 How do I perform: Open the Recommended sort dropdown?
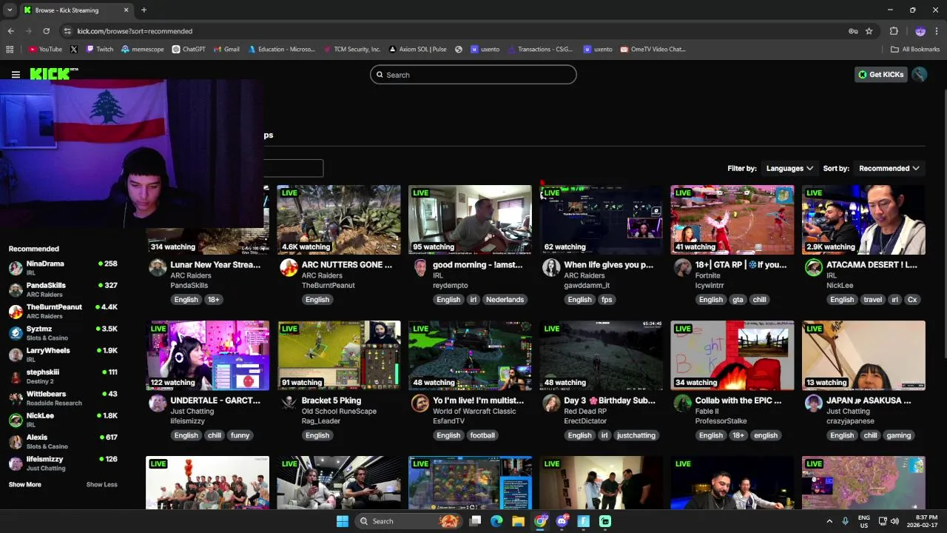click(889, 168)
